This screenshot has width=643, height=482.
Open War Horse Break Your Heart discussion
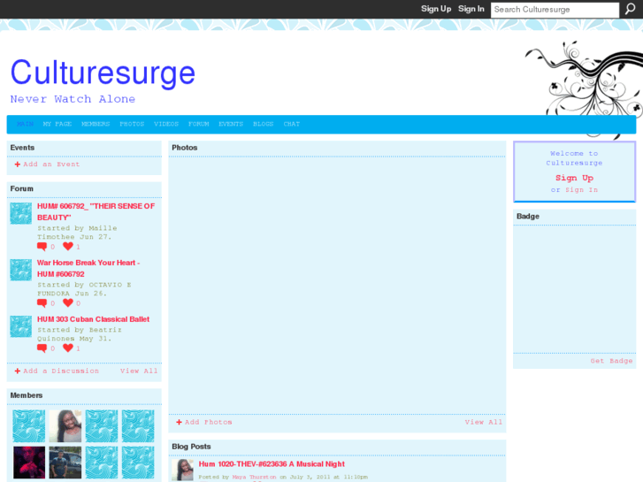click(88, 268)
